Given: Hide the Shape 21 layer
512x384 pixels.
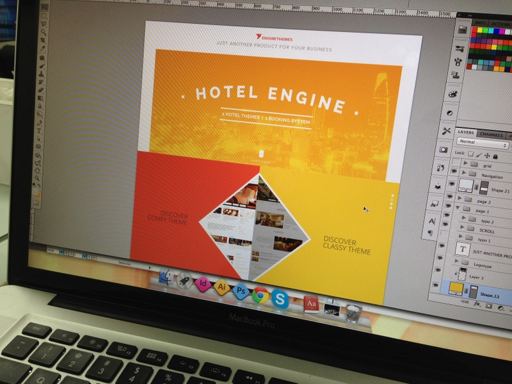Looking at the screenshot, I should [x=452, y=184].
